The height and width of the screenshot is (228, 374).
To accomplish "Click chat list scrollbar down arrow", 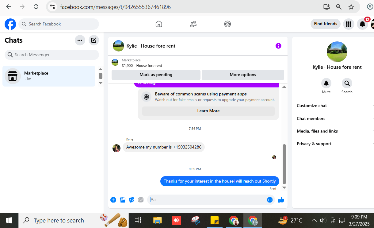I will tap(101, 83).
